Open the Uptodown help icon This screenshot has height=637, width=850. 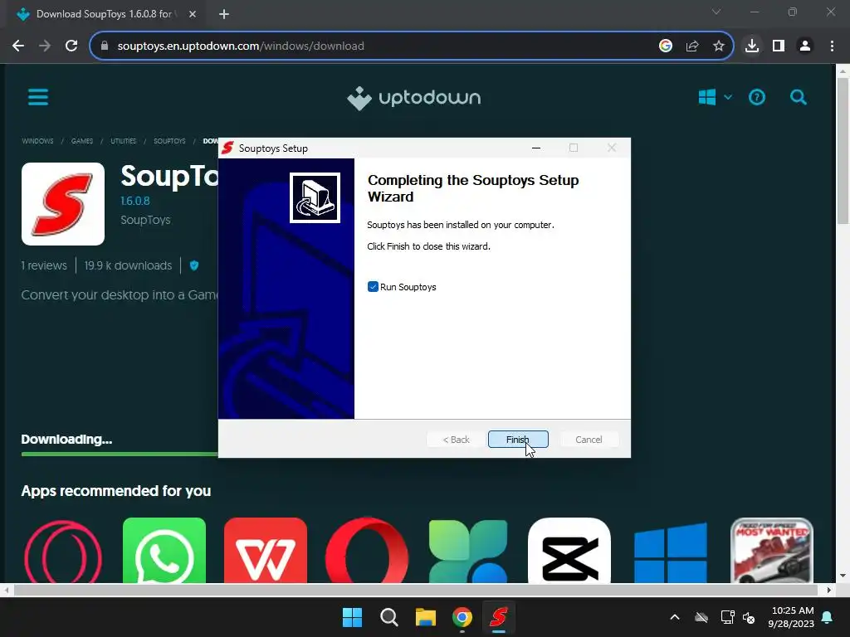[x=757, y=98]
